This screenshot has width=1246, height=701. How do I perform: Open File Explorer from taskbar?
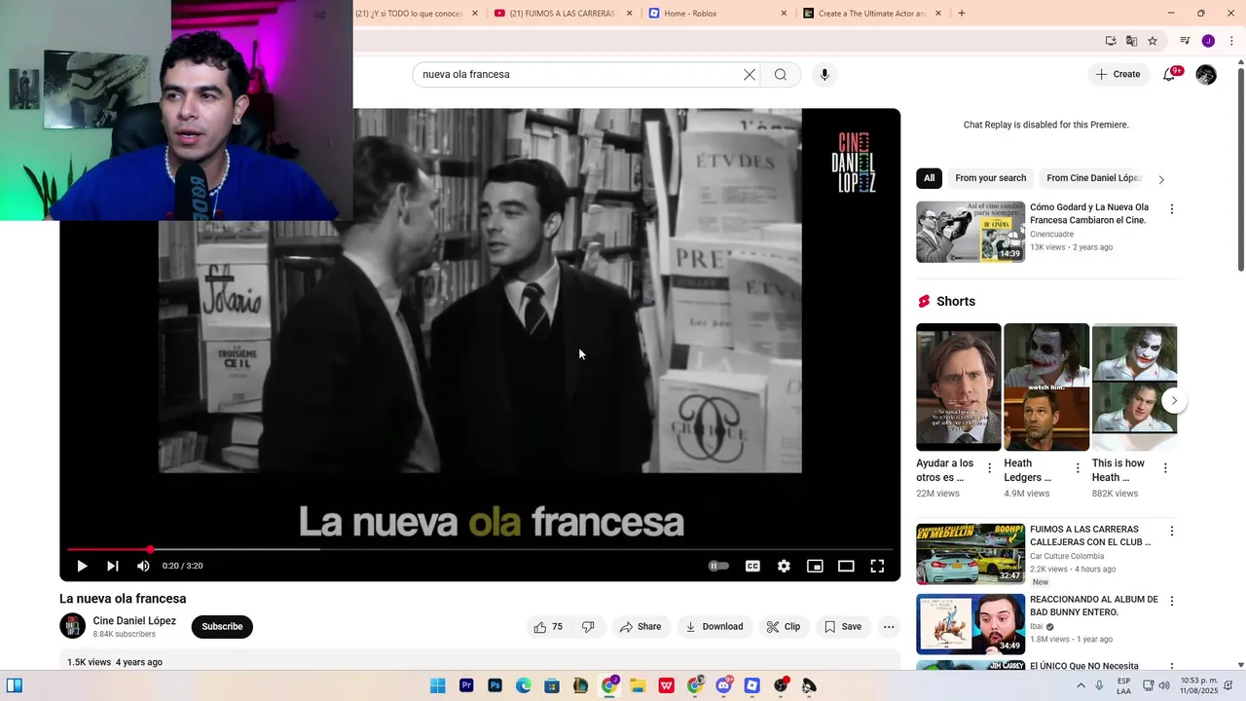pos(638,685)
